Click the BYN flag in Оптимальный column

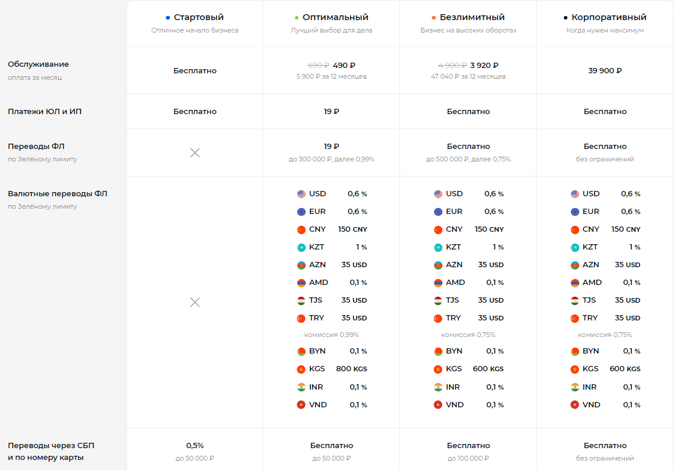tap(301, 351)
